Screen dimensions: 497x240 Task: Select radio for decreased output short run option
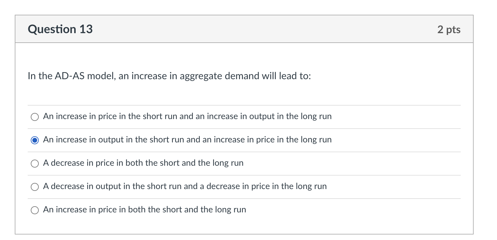coord(35,186)
